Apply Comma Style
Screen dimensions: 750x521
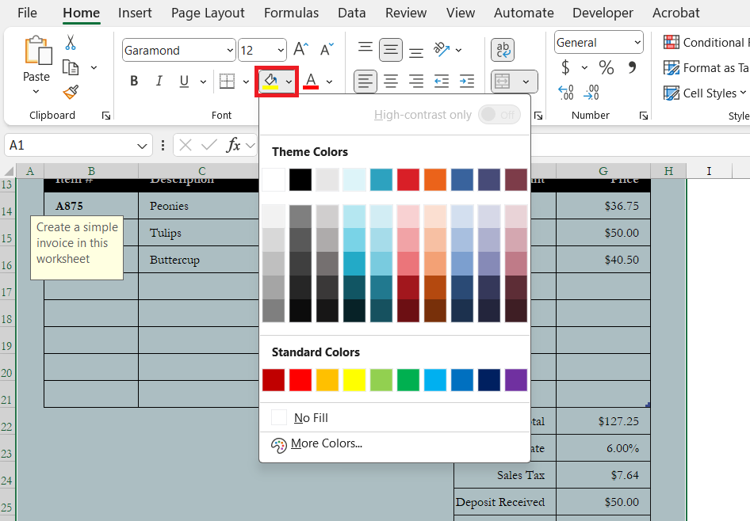[633, 67]
